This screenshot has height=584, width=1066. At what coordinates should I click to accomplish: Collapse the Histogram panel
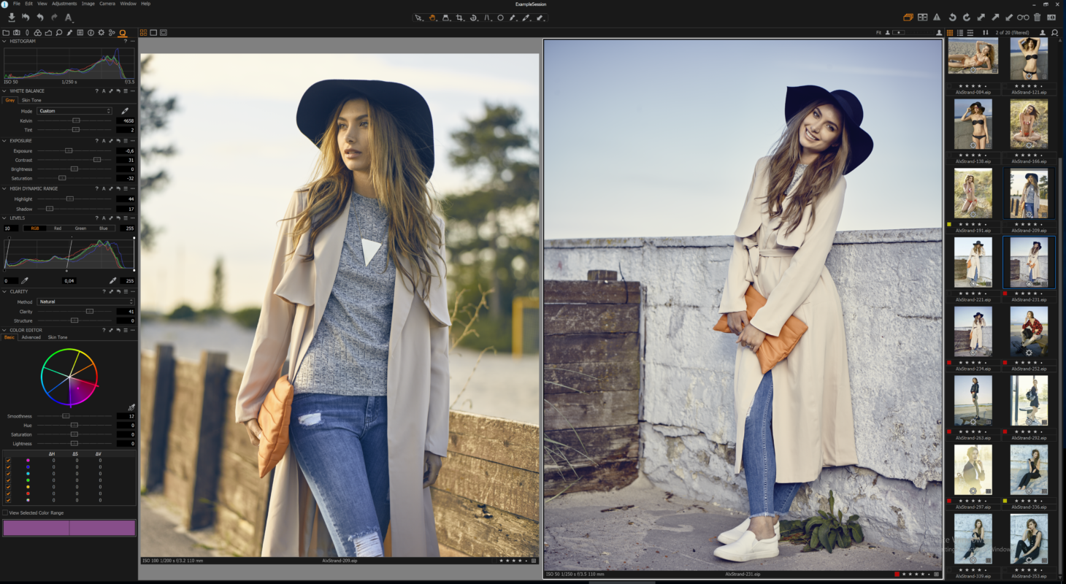pos(5,41)
